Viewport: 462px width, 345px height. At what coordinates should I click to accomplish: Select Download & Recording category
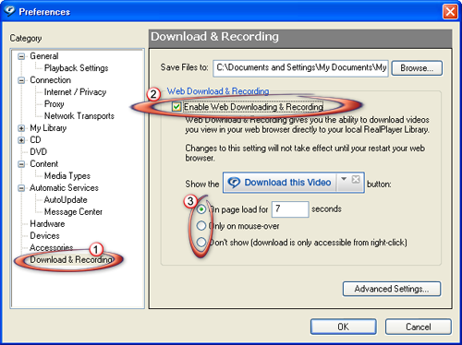click(x=71, y=259)
